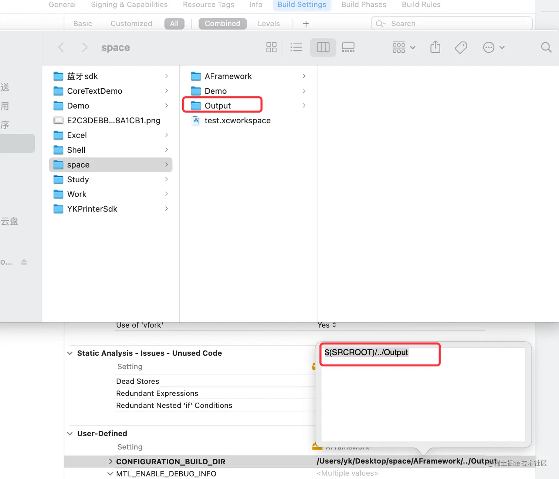
Task: Open the Build Phases tab
Action: click(364, 4)
